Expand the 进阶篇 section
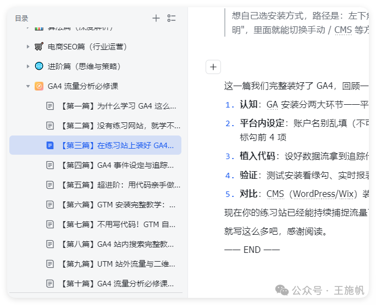Viewport: 376px width, 305px height. tap(28, 66)
